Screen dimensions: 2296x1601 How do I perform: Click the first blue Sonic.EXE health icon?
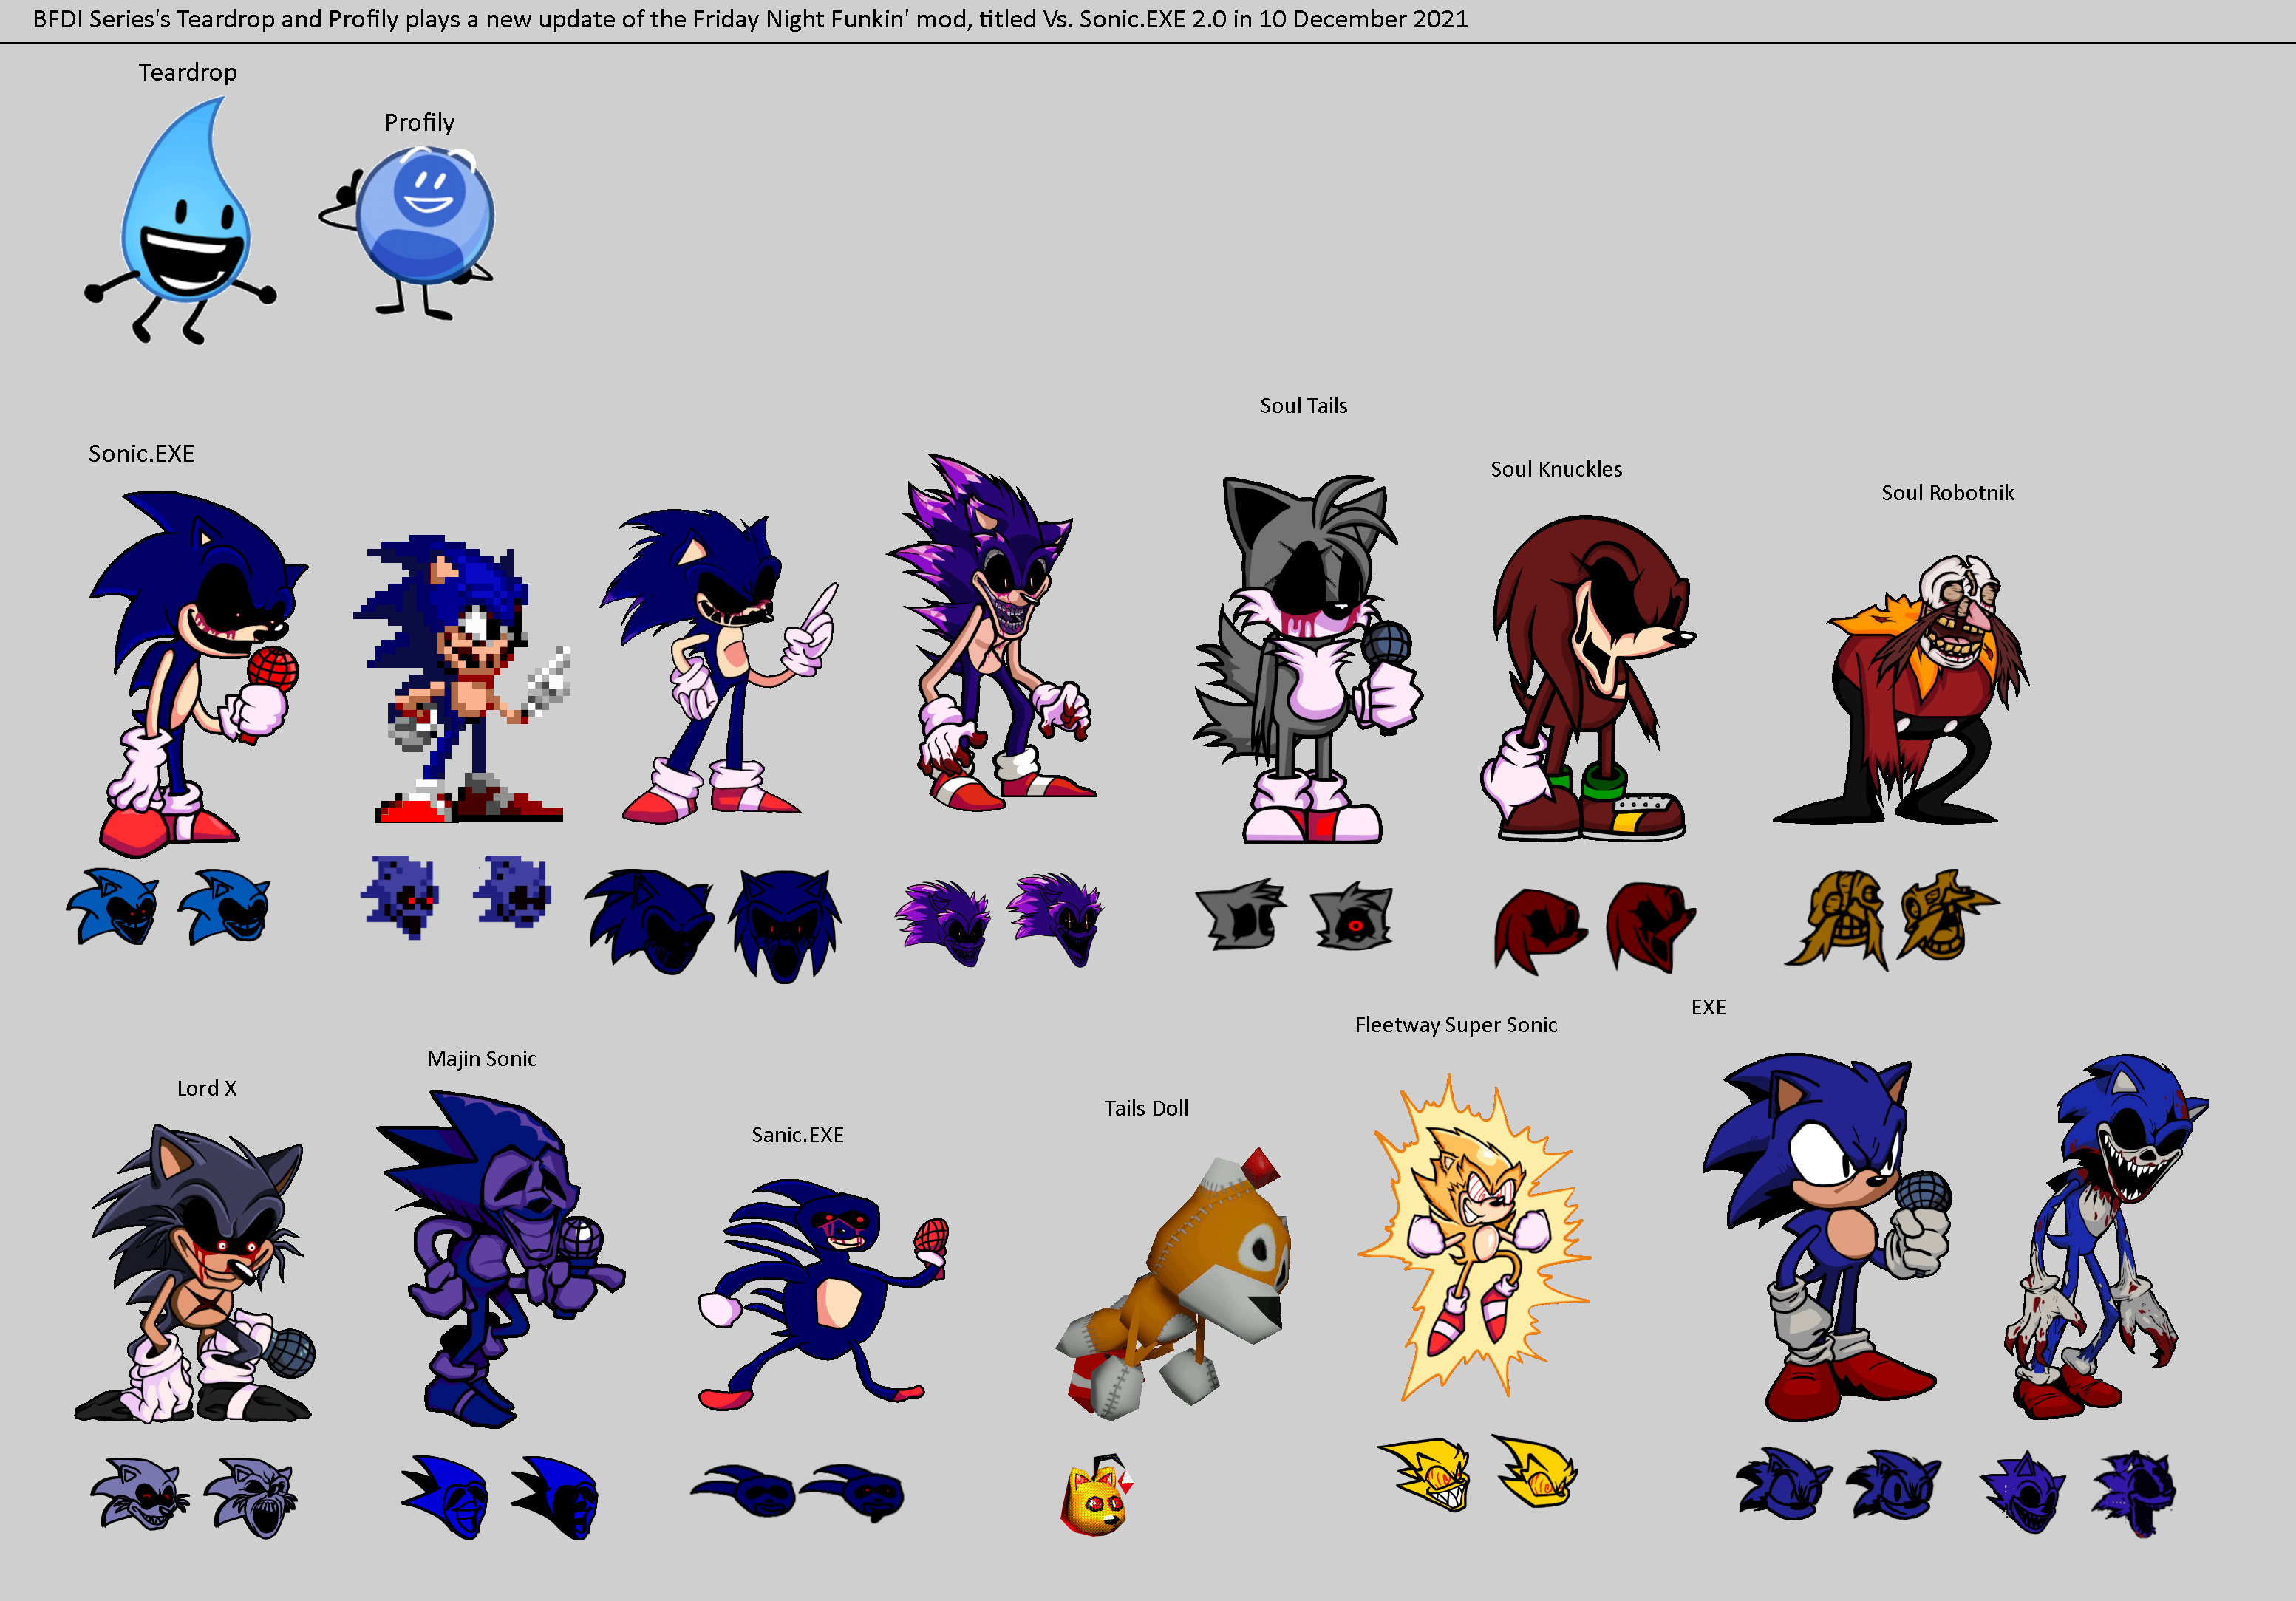[x=113, y=907]
